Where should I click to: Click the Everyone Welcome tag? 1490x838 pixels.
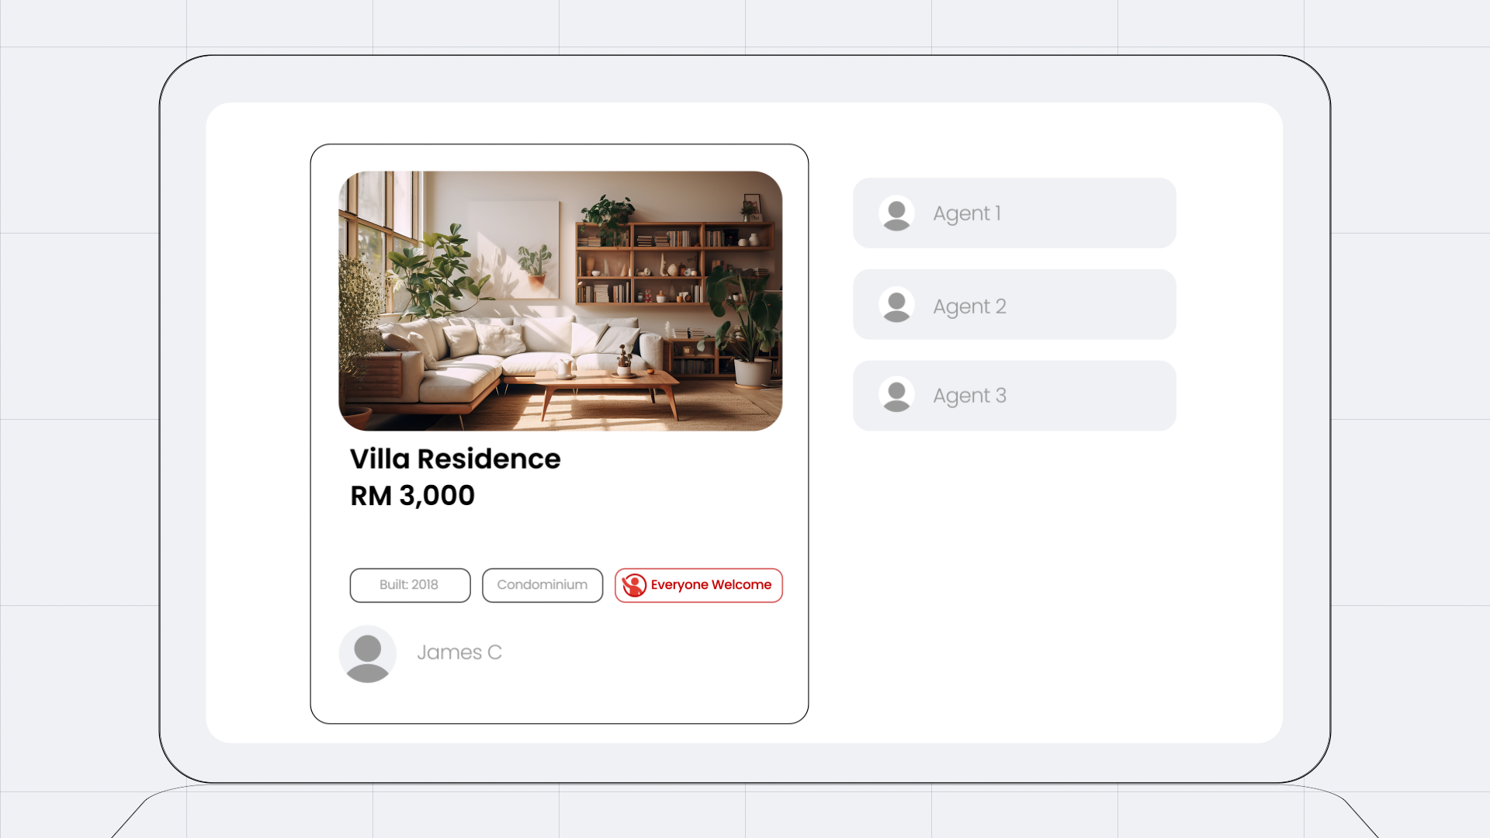(x=698, y=585)
